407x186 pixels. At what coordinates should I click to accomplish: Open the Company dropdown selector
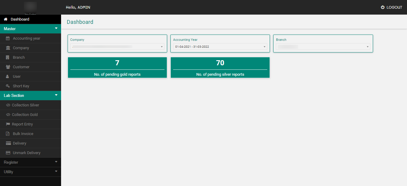117,47
